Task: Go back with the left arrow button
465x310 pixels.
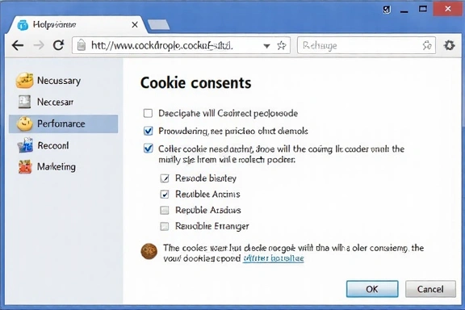Action: point(18,45)
